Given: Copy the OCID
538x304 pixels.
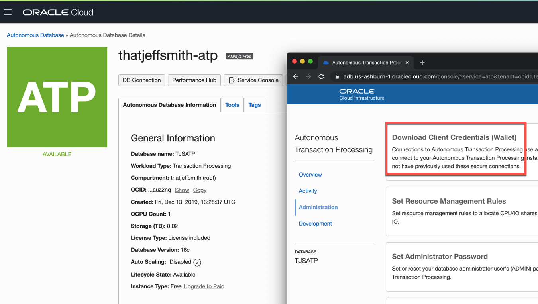Looking at the screenshot, I should (200, 190).
